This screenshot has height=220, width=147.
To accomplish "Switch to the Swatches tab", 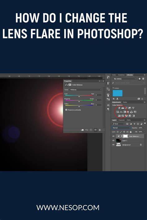I will click(121, 75).
